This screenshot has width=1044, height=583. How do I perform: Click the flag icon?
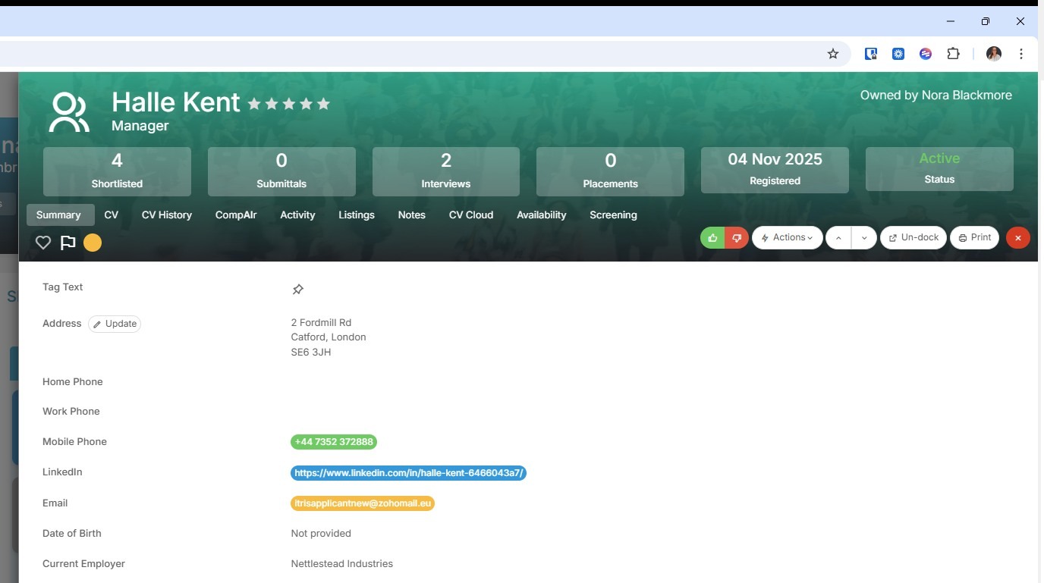pos(68,243)
